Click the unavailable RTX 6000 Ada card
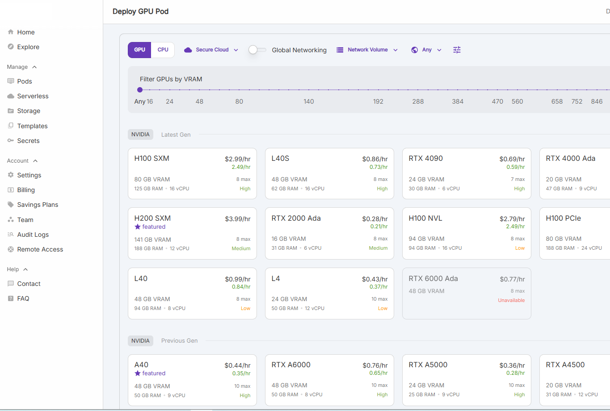This screenshot has height=411, width=610. click(x=467, y=294)
